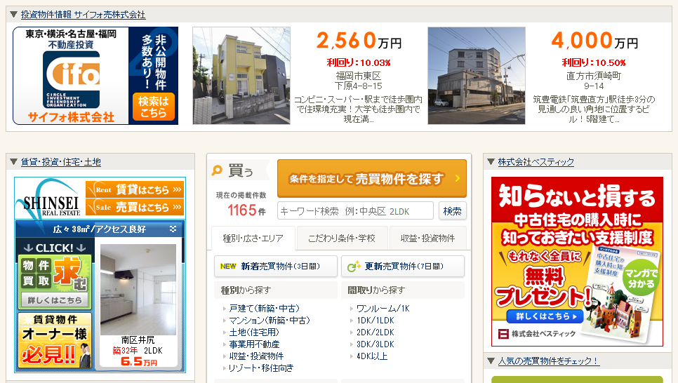Click the Shinsei Real Estate logo

(49, 199)
